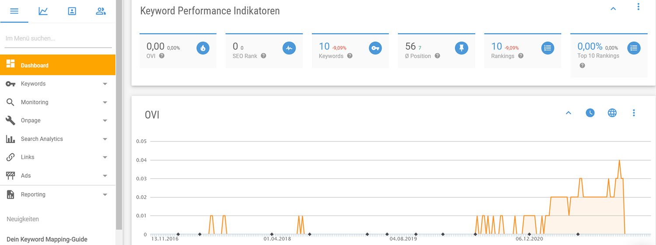The image size is (656, 245).
Task: Open the OVI chart globe country selector
Action: coord(612,113)
